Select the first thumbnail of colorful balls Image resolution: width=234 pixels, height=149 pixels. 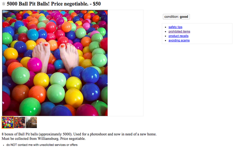tap(8, 122)
